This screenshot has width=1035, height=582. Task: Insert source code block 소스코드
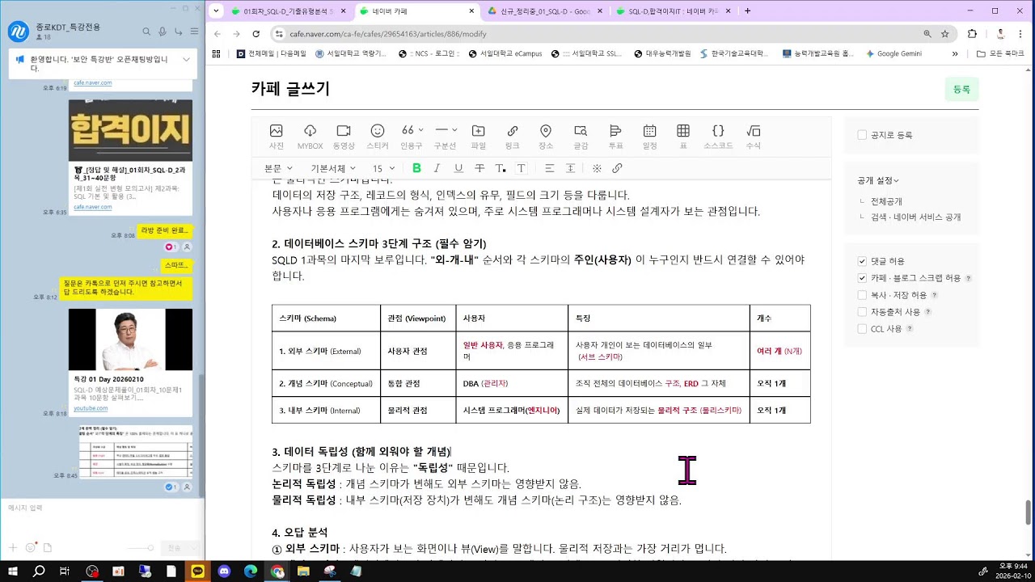717,137
